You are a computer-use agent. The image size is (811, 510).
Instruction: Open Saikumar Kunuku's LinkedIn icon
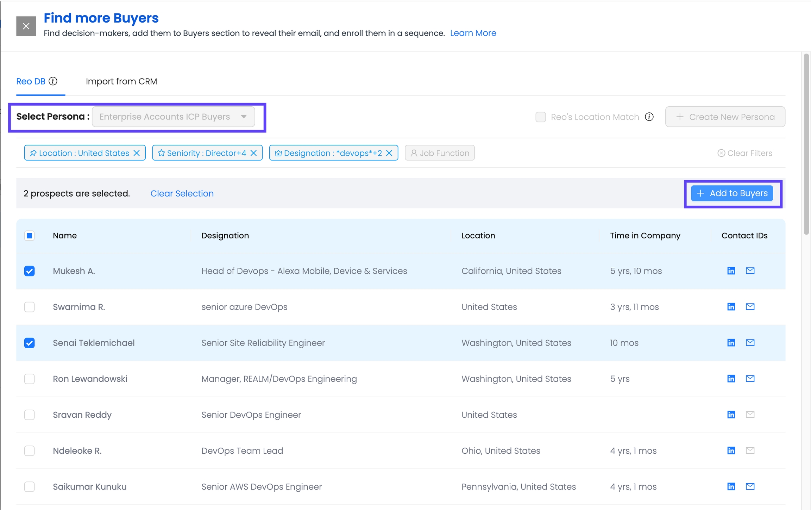click(731, 486)
